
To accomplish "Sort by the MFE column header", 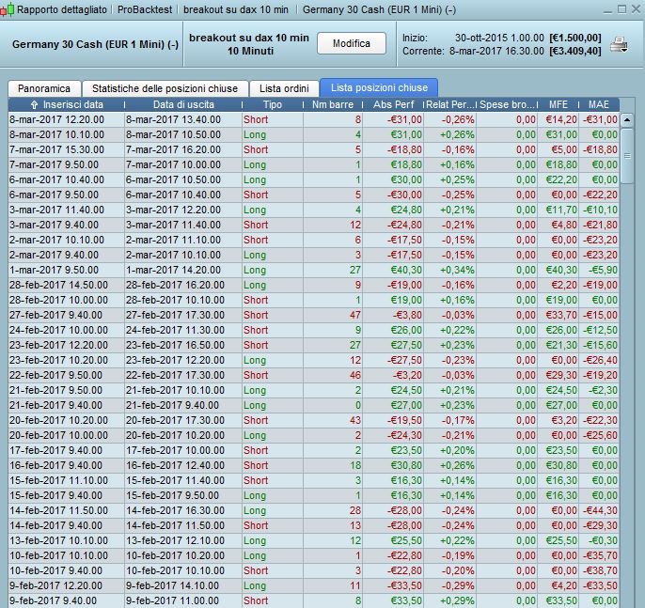I will coord(558,105).
